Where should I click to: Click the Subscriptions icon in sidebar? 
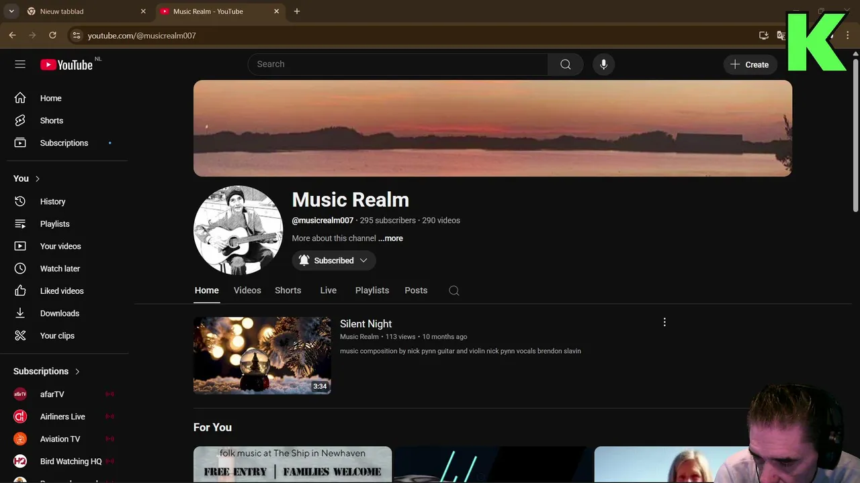point(20,143)
